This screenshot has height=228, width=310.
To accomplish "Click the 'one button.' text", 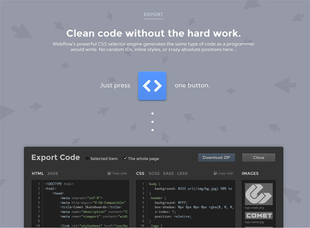I will pyautogui.click(x=192, y=85).
